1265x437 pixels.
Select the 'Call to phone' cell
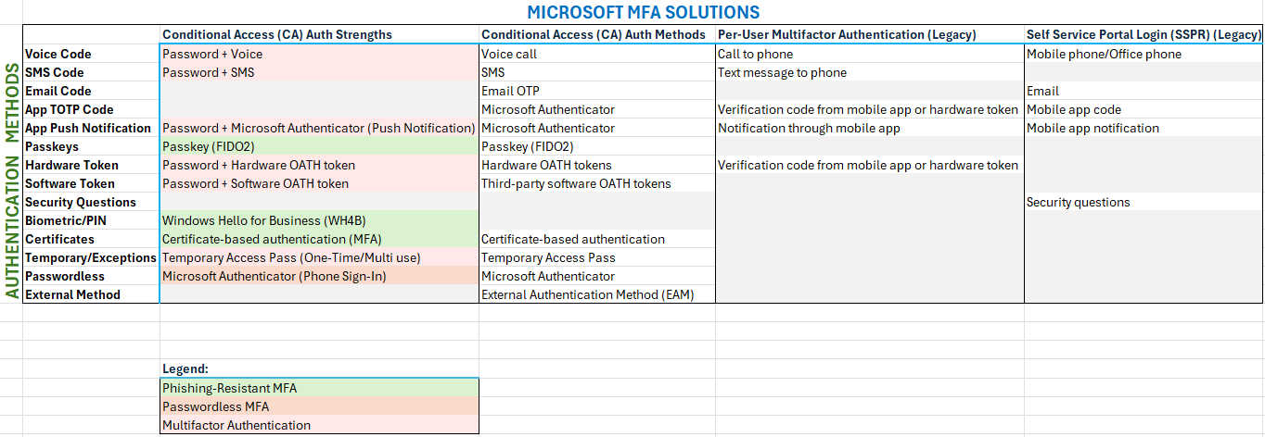pyautogui.click(x=870, y=54)
